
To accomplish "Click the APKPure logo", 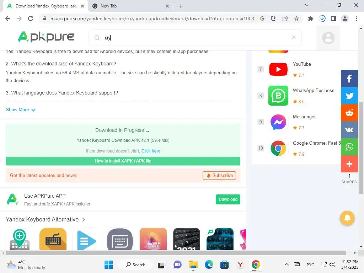I will (46, 37).
